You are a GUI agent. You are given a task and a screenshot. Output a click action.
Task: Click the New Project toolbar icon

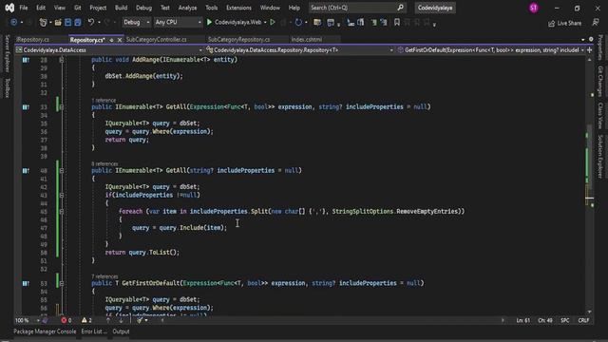coord(43,23)
